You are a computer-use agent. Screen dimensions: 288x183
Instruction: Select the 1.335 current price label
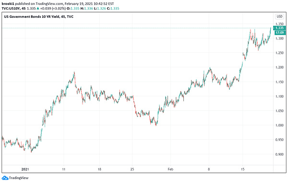coord(279,28)
